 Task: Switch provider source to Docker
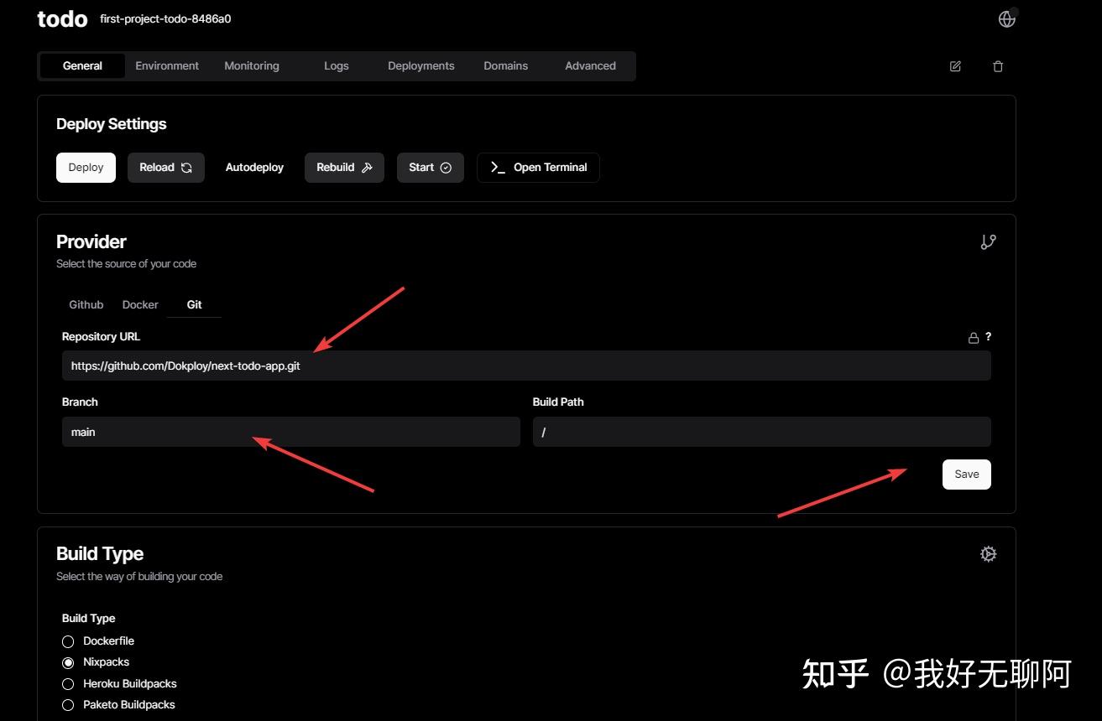(140, 304)
